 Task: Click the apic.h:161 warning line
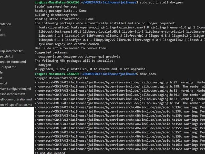[120, 141]
